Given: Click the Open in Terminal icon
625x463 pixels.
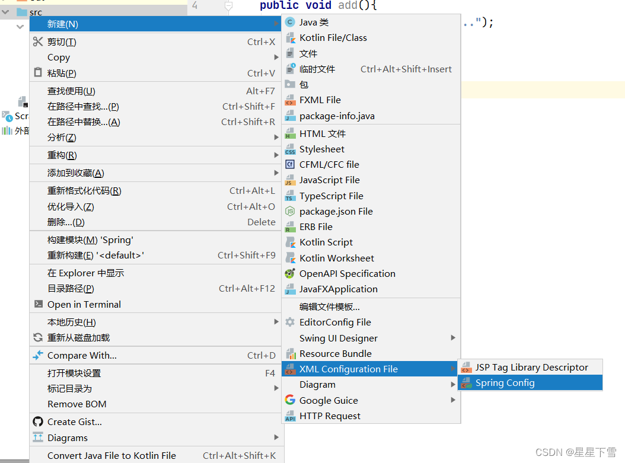Looking at the screenshot, I should (39, 304).
